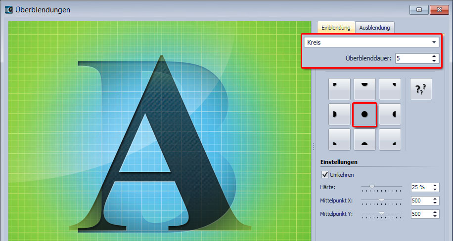Select the bottom-left corner circle origin
This screenshot has width=453, height=241.
(x=339, y=139)
